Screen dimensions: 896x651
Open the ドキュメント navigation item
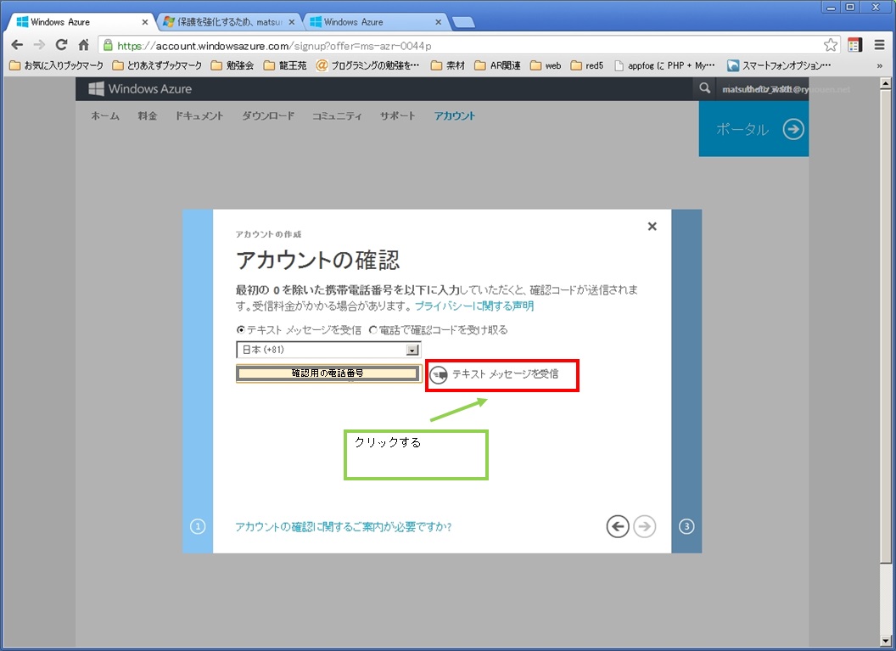click(199, 116)
